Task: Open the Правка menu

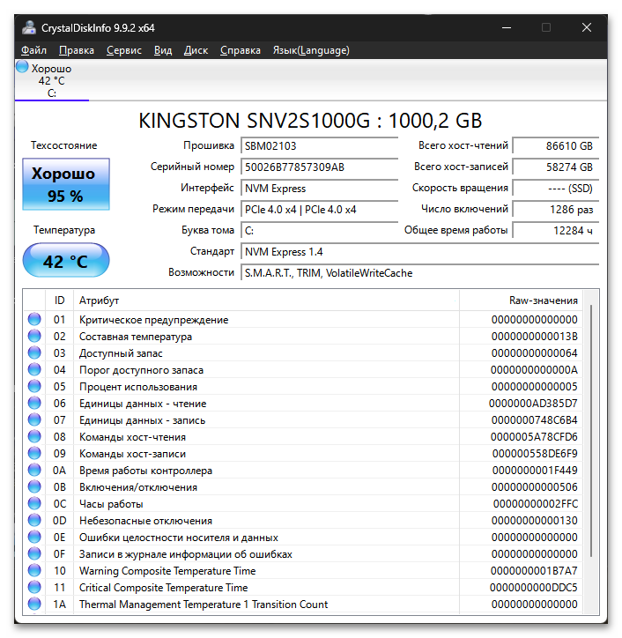Action: pyautogui.click(x=77, y=50)
